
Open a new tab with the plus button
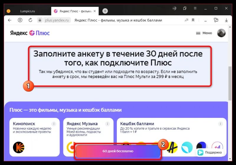click(x=105, y=11)
